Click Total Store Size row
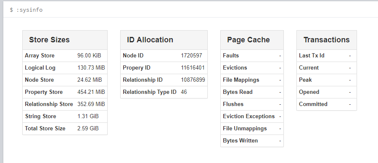 65,128
